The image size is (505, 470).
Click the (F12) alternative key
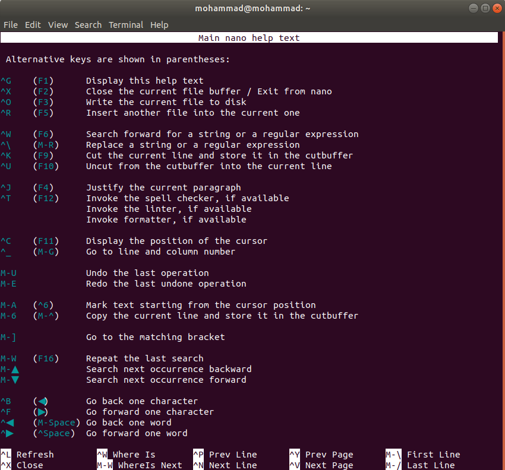coord(46,198)
